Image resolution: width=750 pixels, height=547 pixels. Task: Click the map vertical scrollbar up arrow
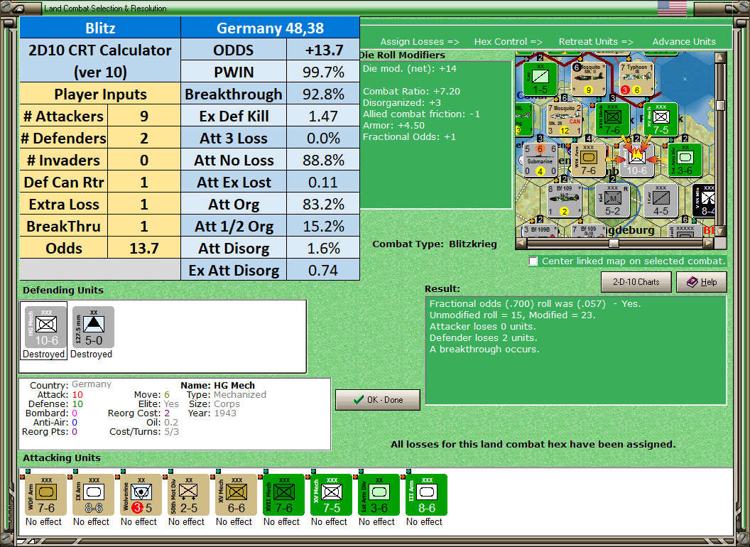pyautogui.click(x=720, y=58)
